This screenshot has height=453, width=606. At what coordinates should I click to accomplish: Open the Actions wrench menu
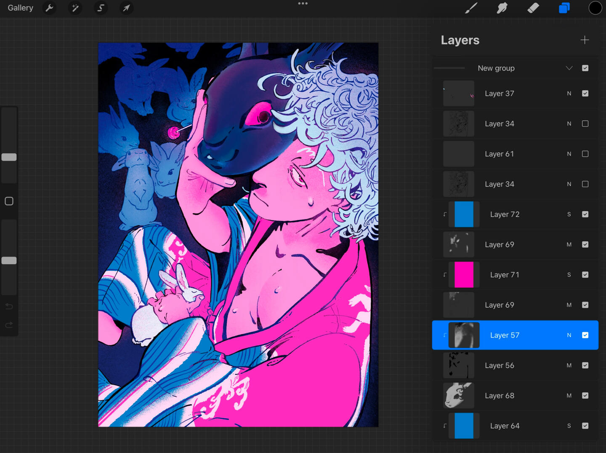49,8
